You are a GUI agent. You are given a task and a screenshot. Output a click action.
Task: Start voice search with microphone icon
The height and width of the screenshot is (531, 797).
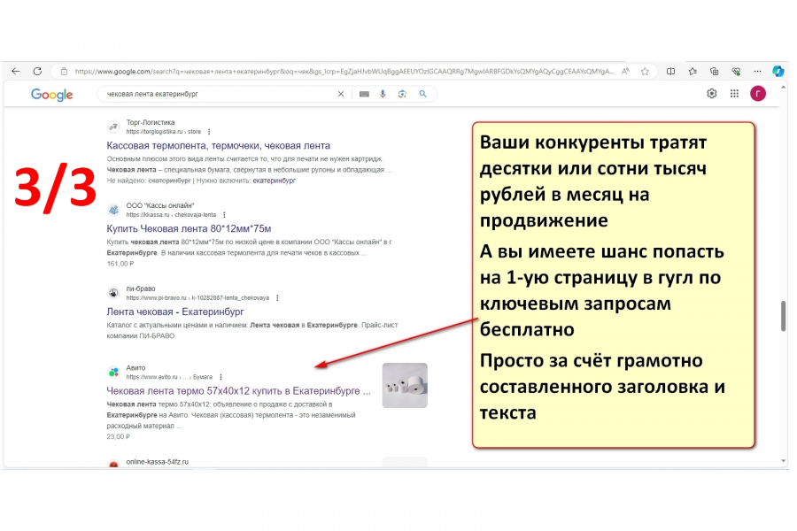383,94
